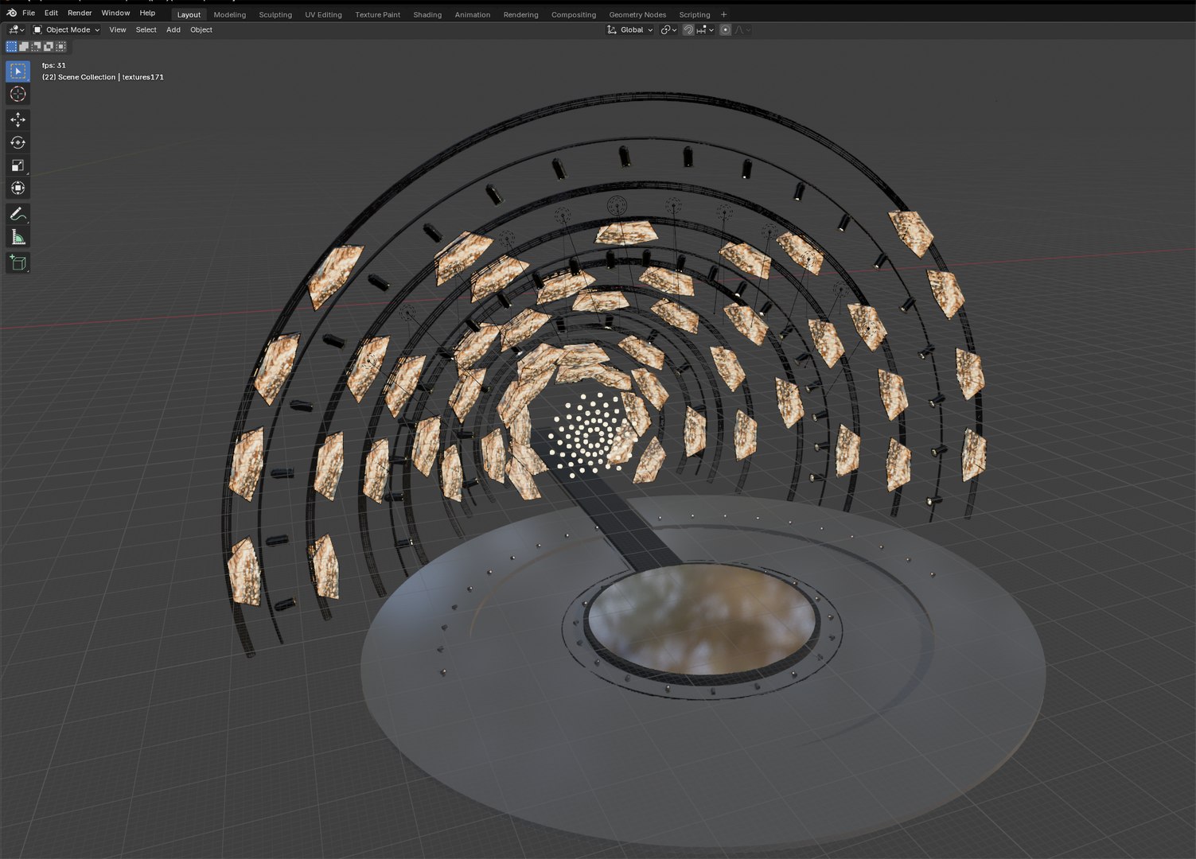This screenshot has height=859, width=1196.
Task: Switch to the Modeling workspace tab
Action: 230,14
